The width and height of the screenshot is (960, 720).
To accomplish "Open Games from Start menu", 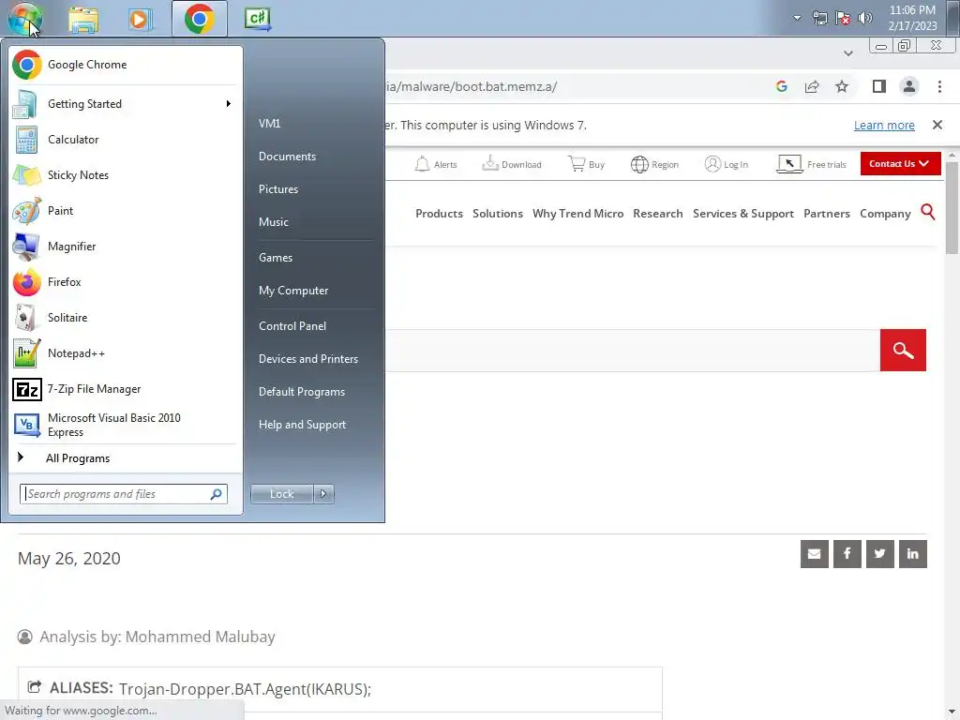I will click(276, 258).
